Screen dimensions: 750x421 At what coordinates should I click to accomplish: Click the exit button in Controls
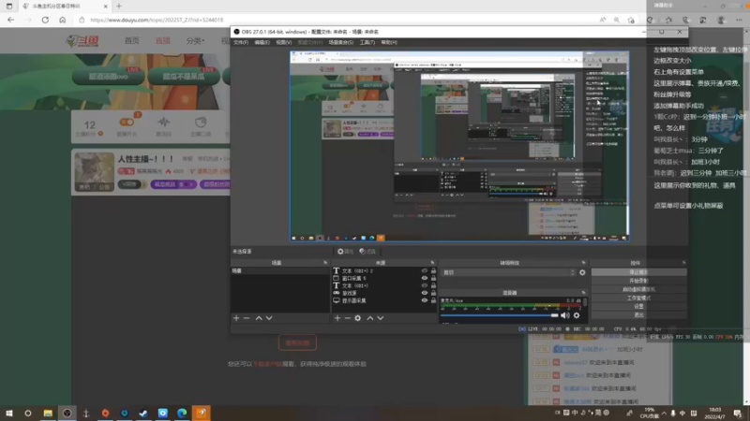click(x=639, y=315)
